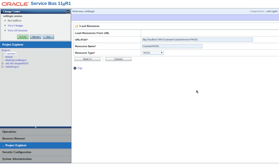Viewport: 279px width, 164px height.
Task: Click into the URL/Path field
Action: click(x=198, y=40)
